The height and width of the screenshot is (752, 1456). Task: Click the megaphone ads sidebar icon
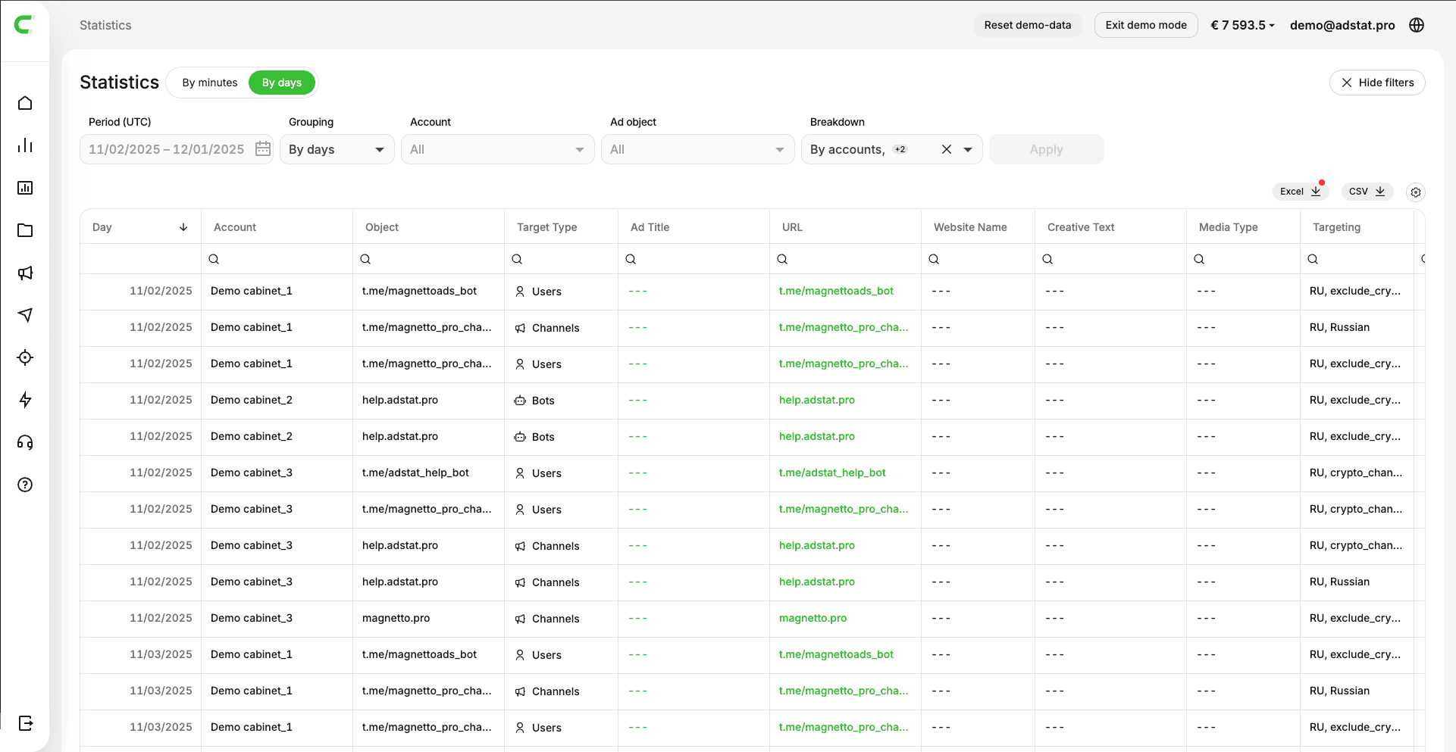[x=25, y=273]
